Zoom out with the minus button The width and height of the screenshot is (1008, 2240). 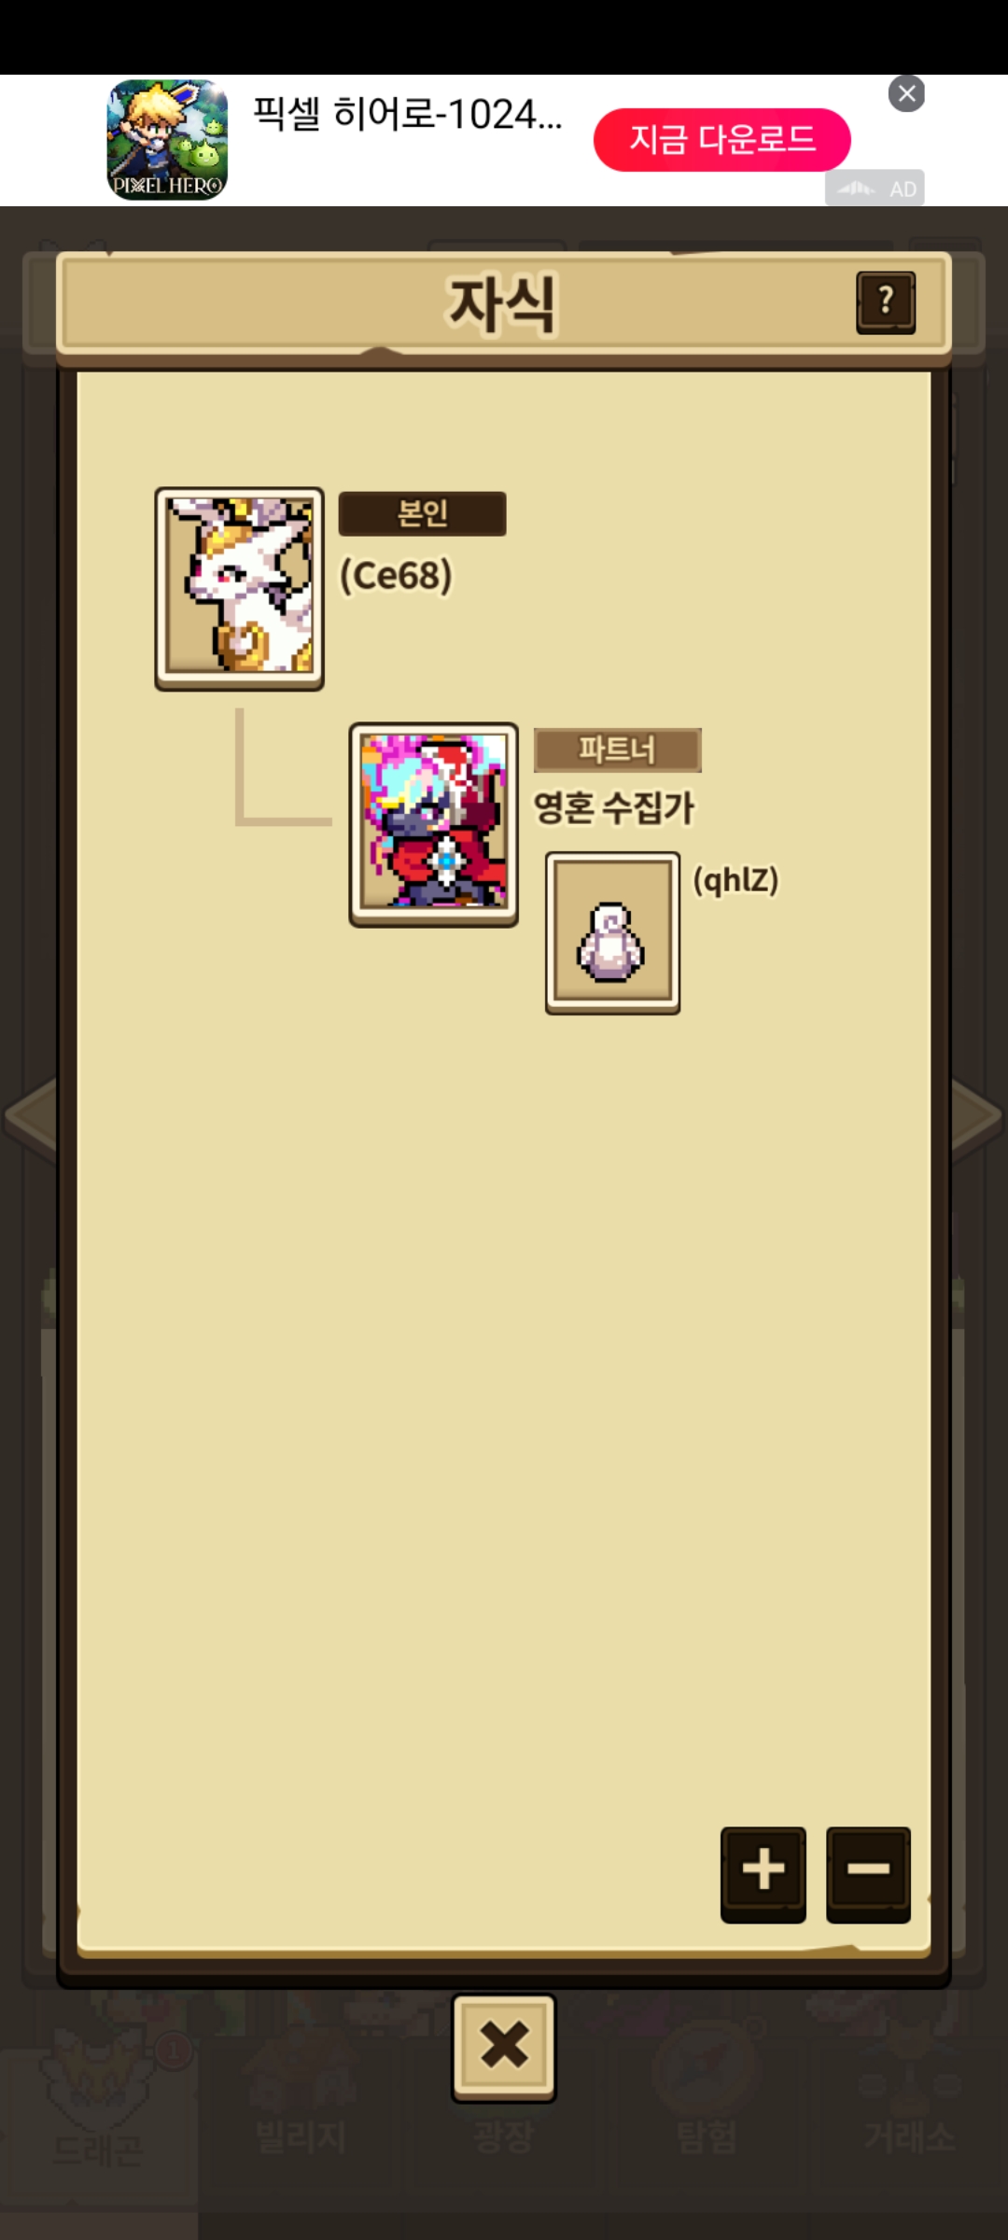point(868,1874)
